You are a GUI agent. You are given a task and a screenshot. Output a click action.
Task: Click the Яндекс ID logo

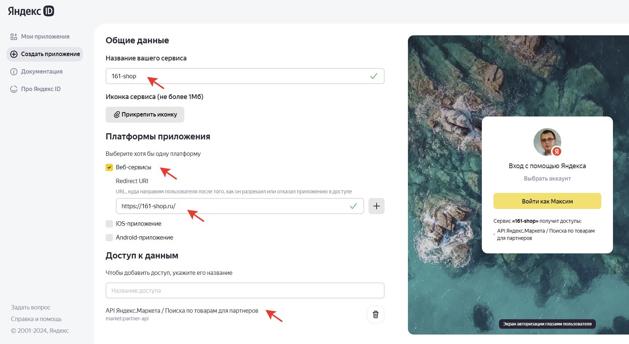(31, 11)
